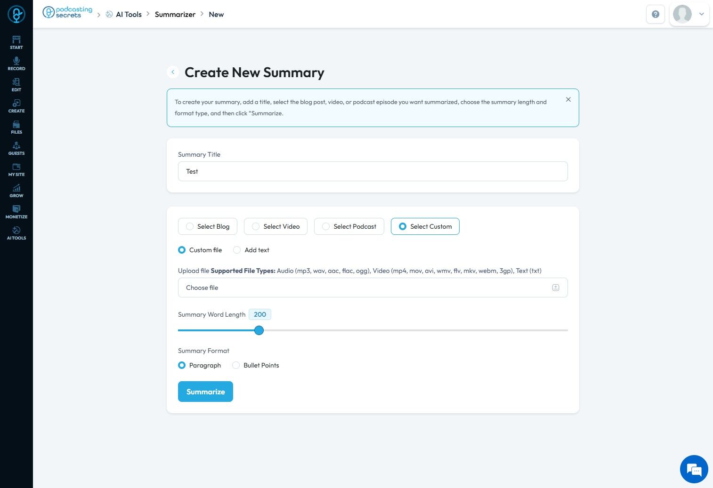Choose the Add text radio option
Viewport: 713px width, 488px height.
(x=237, y=250)
